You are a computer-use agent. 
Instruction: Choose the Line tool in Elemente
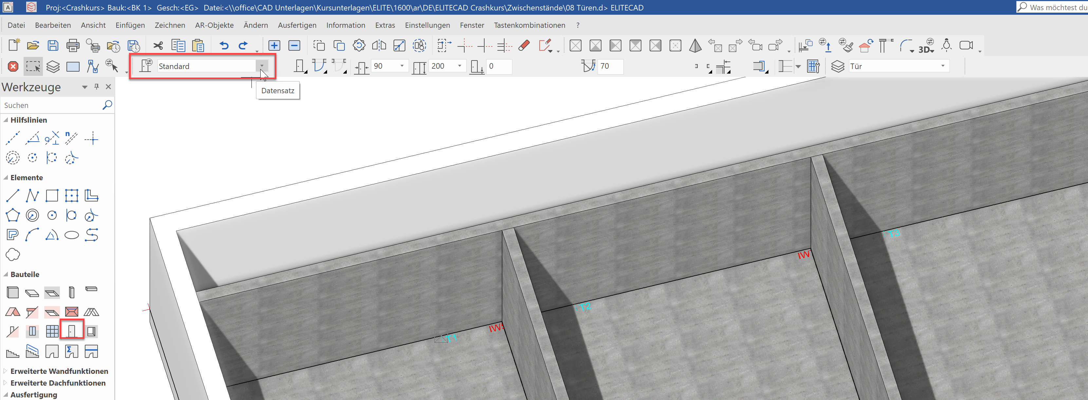point(13,196)
